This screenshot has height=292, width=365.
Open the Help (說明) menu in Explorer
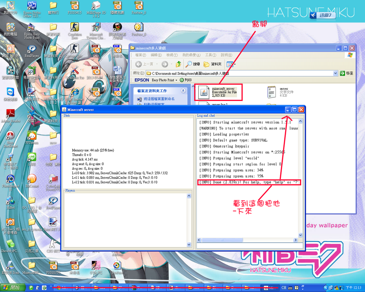pyautogui.click(x=226, y=55)
